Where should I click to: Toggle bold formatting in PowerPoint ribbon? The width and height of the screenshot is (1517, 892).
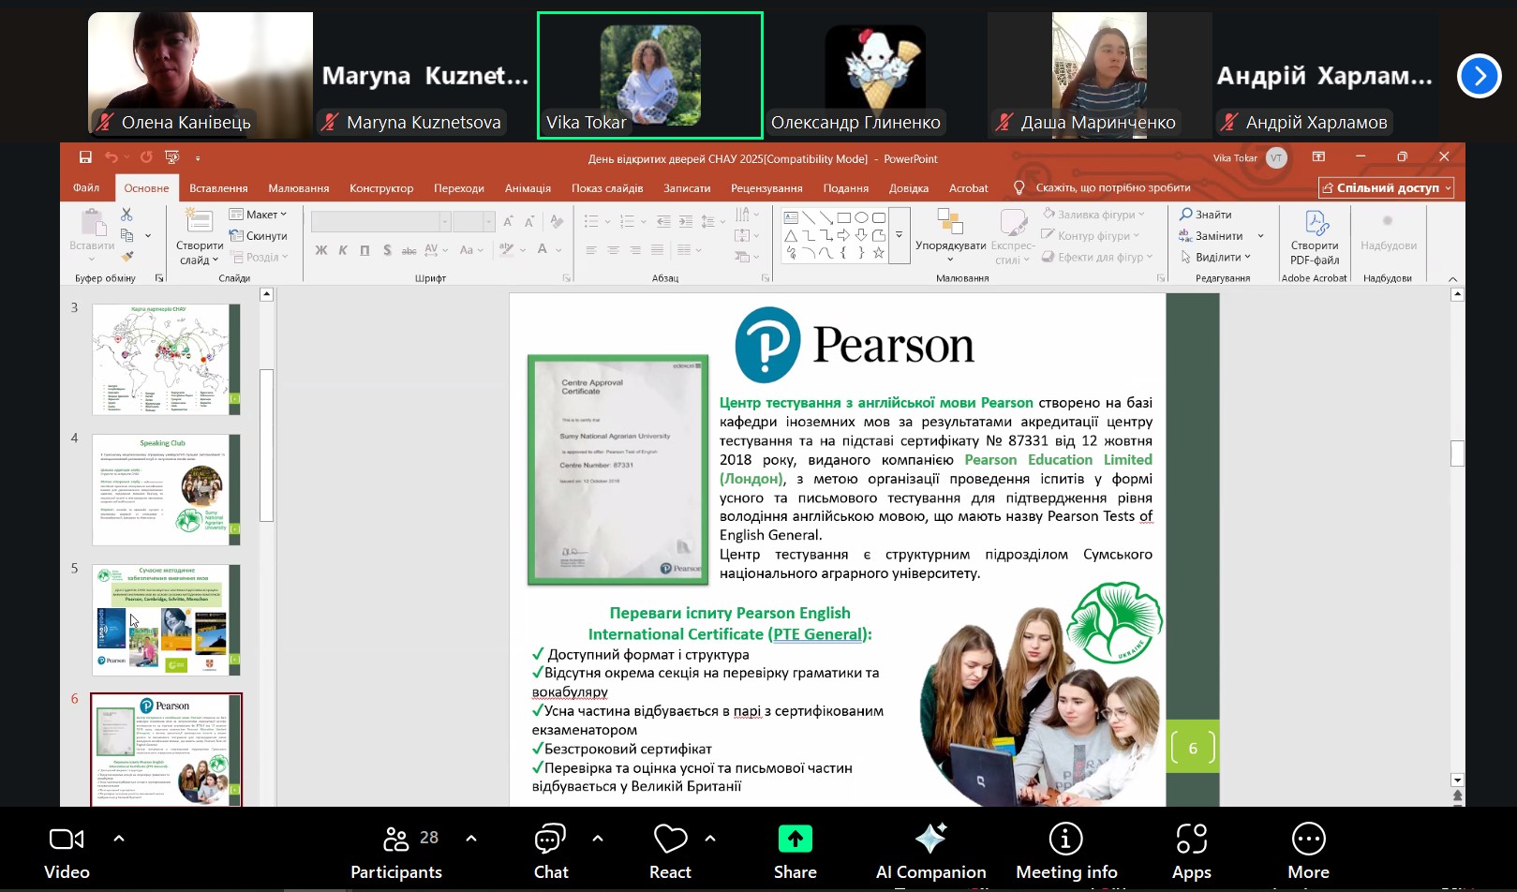pos(321,250)
